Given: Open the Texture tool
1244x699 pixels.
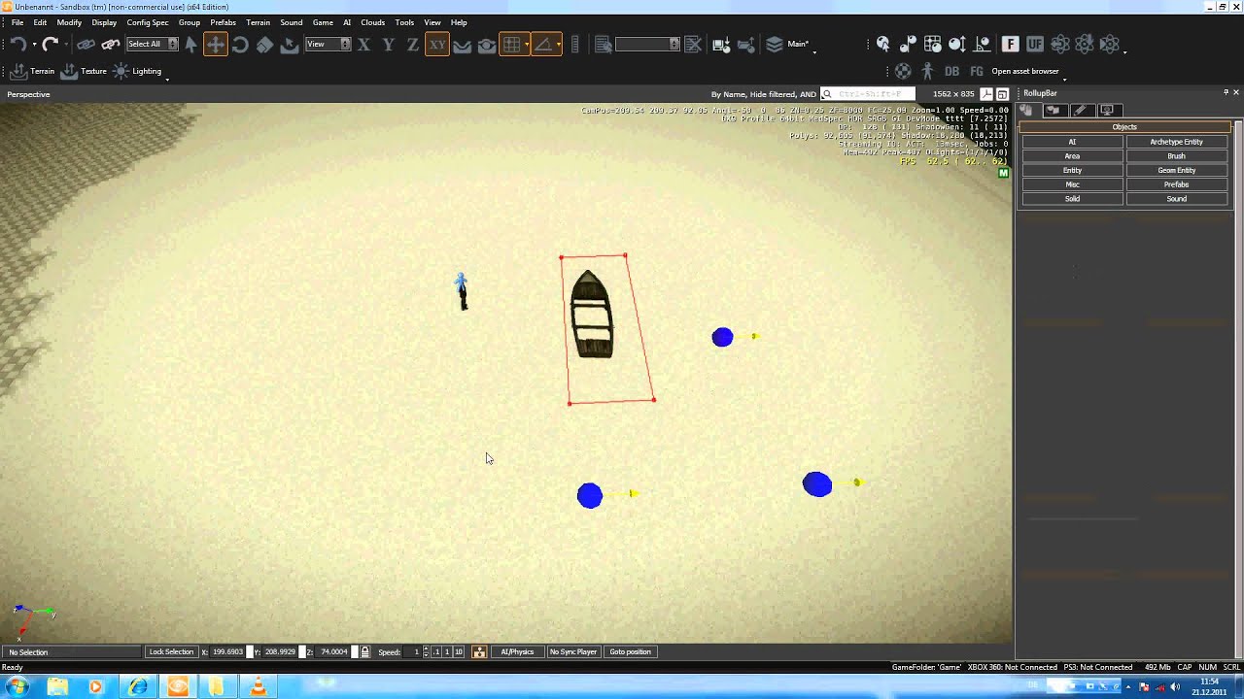Looking at the screenshot, I should (84, 71).
